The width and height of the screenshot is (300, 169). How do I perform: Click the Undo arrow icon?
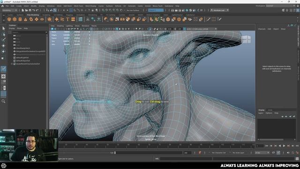34,10
